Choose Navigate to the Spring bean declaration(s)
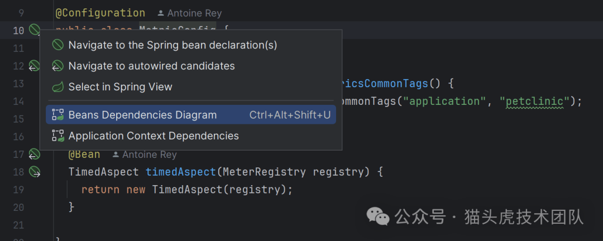 [x=173, y=45]
